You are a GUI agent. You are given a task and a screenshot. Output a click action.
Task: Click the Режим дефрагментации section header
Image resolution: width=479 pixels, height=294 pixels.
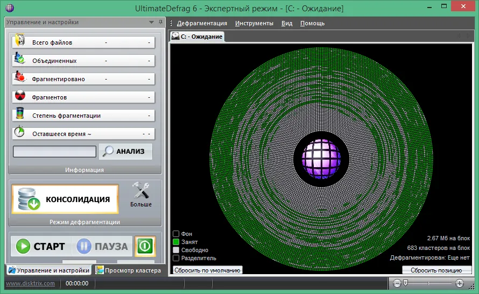coord(84,222)
